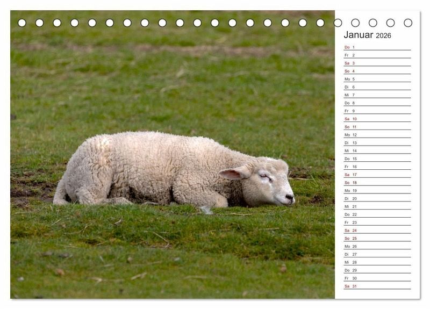Select the calendar row 'Sa 24'

[377, 230]
